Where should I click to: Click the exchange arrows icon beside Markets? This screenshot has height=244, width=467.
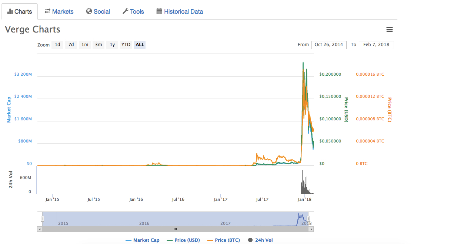click(47, 11)
